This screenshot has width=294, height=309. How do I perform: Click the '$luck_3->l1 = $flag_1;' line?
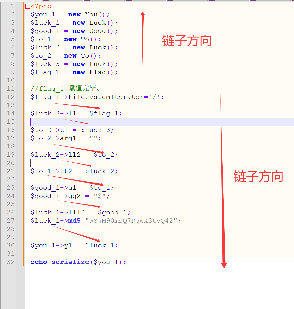76,114
